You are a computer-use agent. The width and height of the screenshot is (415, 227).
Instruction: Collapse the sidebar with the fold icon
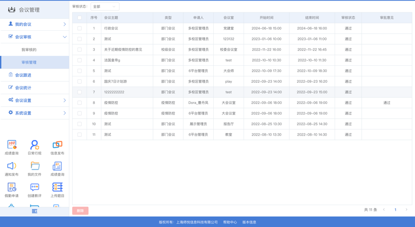coord(34,211)
